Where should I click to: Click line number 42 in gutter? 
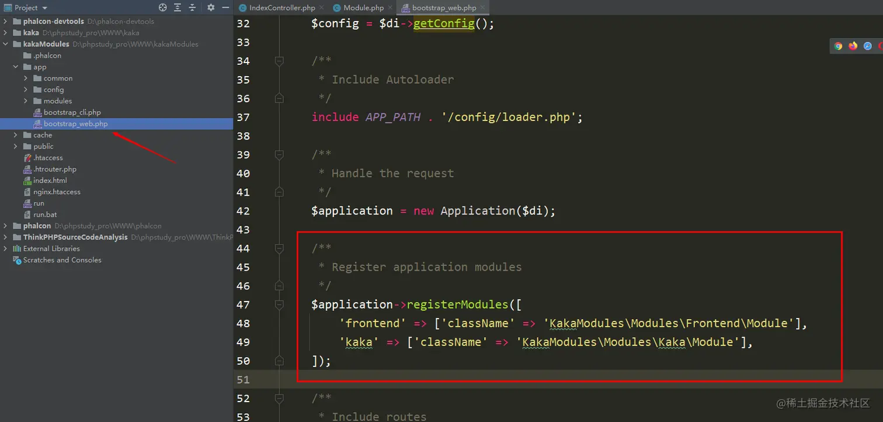tap(243, 211)
